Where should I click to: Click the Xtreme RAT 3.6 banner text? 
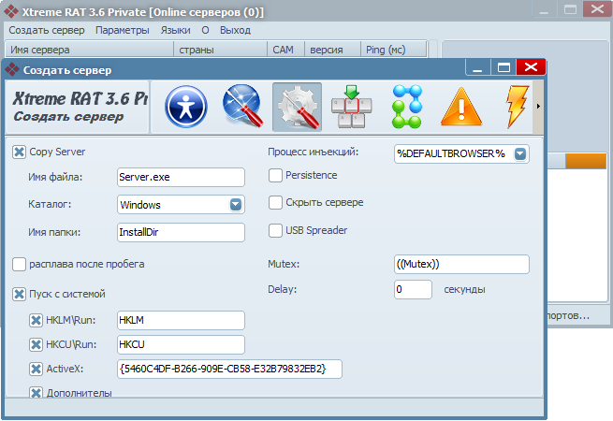point(80,98)
